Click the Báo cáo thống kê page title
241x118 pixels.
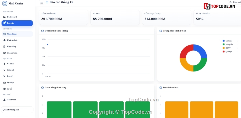point(61,2)
